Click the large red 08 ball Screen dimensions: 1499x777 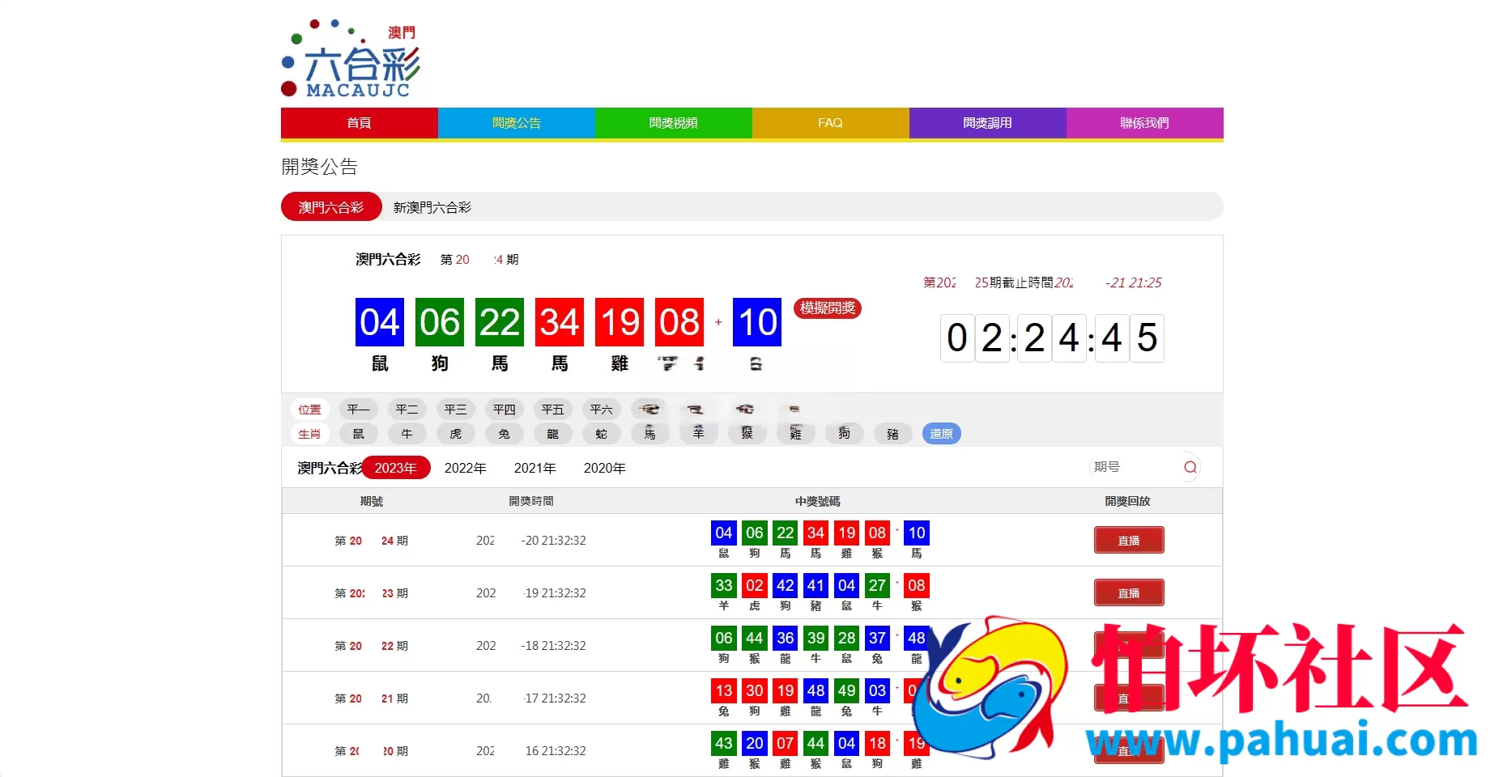point(679,322)
